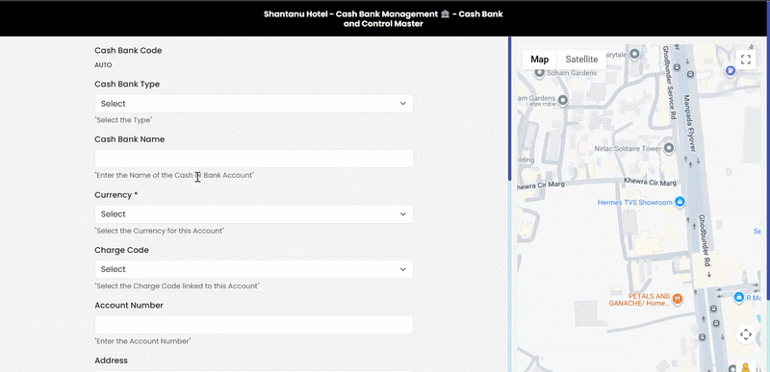Viewport: 770px width, 372px height.
Task: Open the Charge Code dropdown
Action: pos(253,269)
